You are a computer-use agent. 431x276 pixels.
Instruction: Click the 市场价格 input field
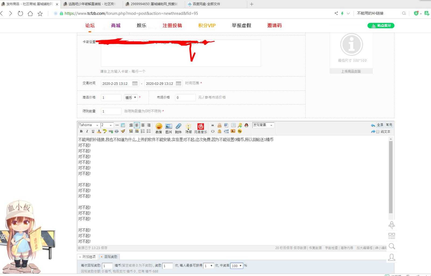click(185, 97)
